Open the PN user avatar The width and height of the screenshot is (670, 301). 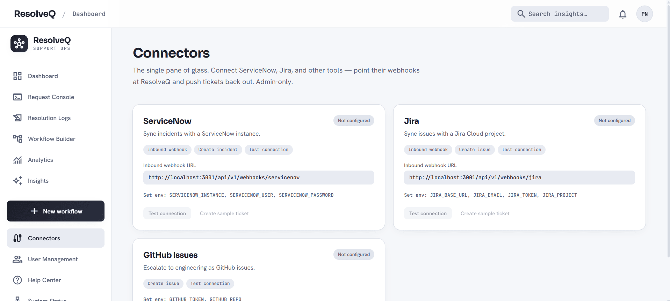point(644,14)
